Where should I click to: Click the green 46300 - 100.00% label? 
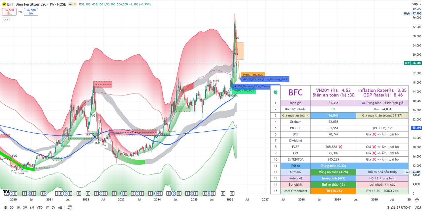coord(244,91)
